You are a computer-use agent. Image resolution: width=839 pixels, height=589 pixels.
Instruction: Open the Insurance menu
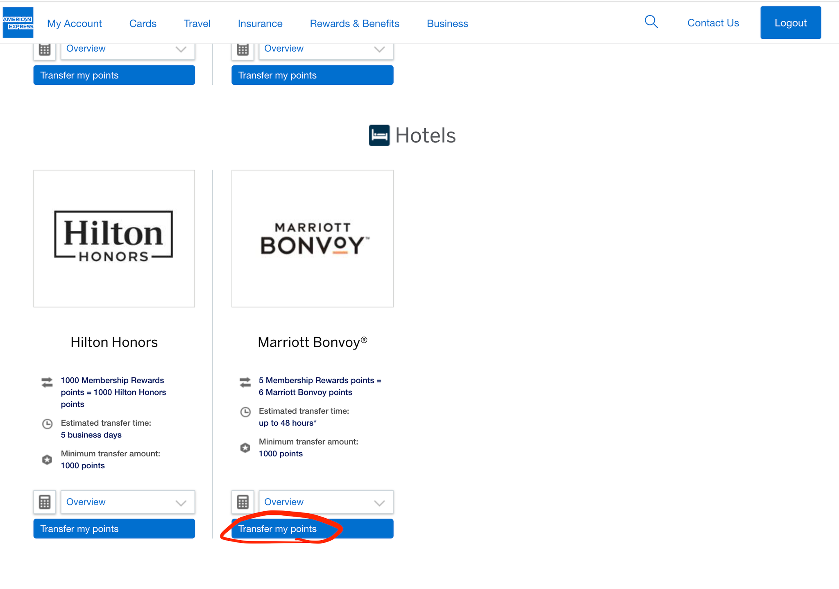(x=260, y=23)
